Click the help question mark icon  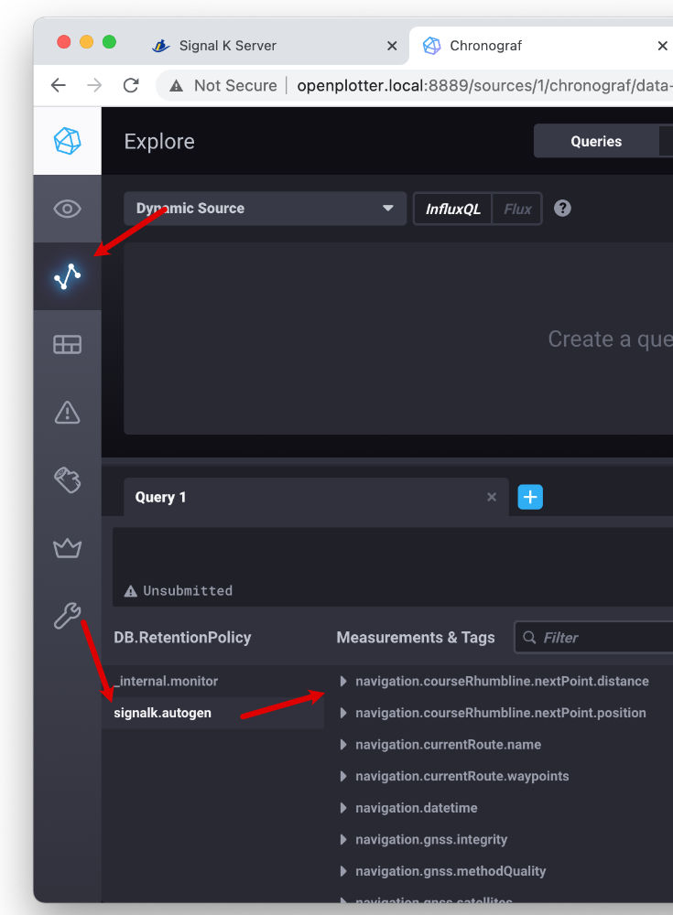point(562,209)
